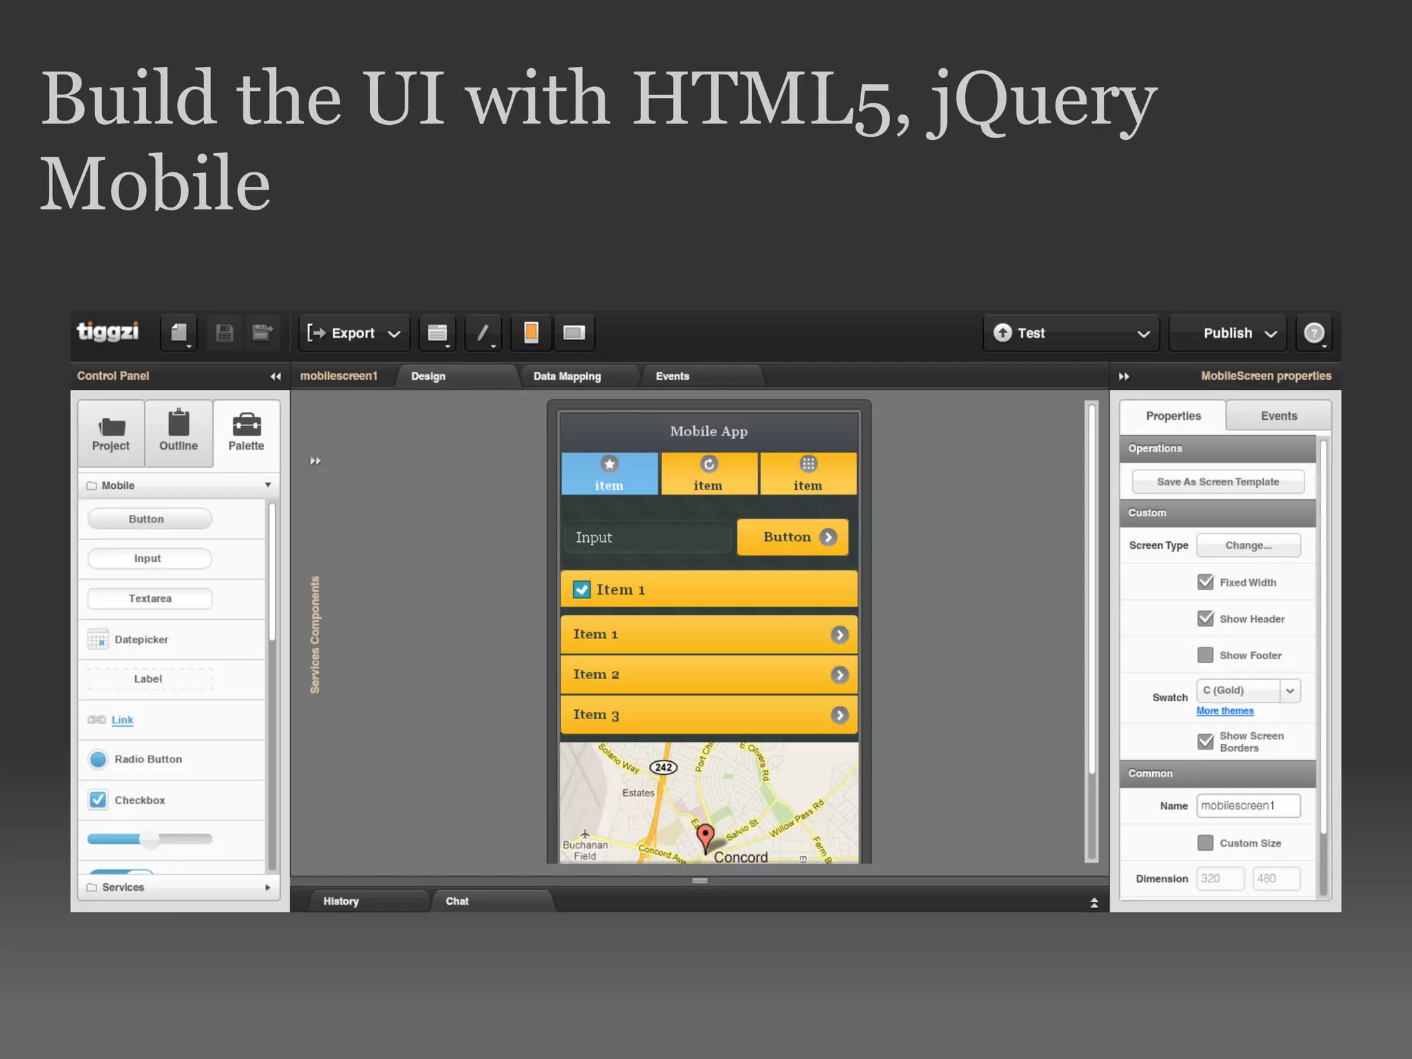Open the layout list toolbar icon
The width and height of the screenshot is (1412, 1059).
pyautogui.click(x=437, y=333)
